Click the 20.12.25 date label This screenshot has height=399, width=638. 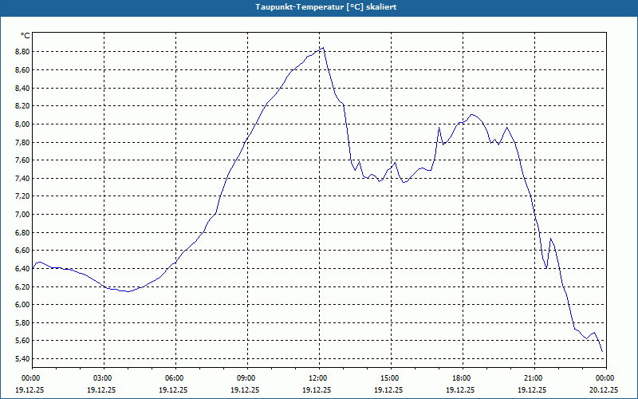604,389
